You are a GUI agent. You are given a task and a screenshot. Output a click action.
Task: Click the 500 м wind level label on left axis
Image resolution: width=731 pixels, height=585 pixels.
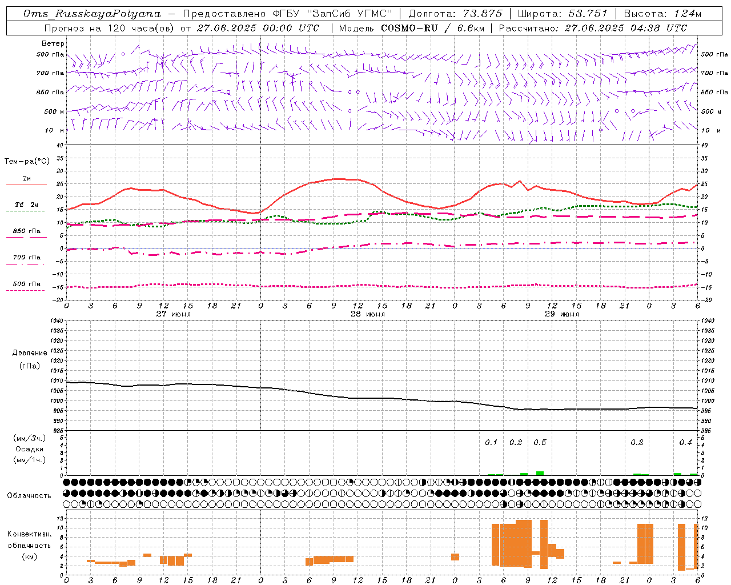[54, 112]
